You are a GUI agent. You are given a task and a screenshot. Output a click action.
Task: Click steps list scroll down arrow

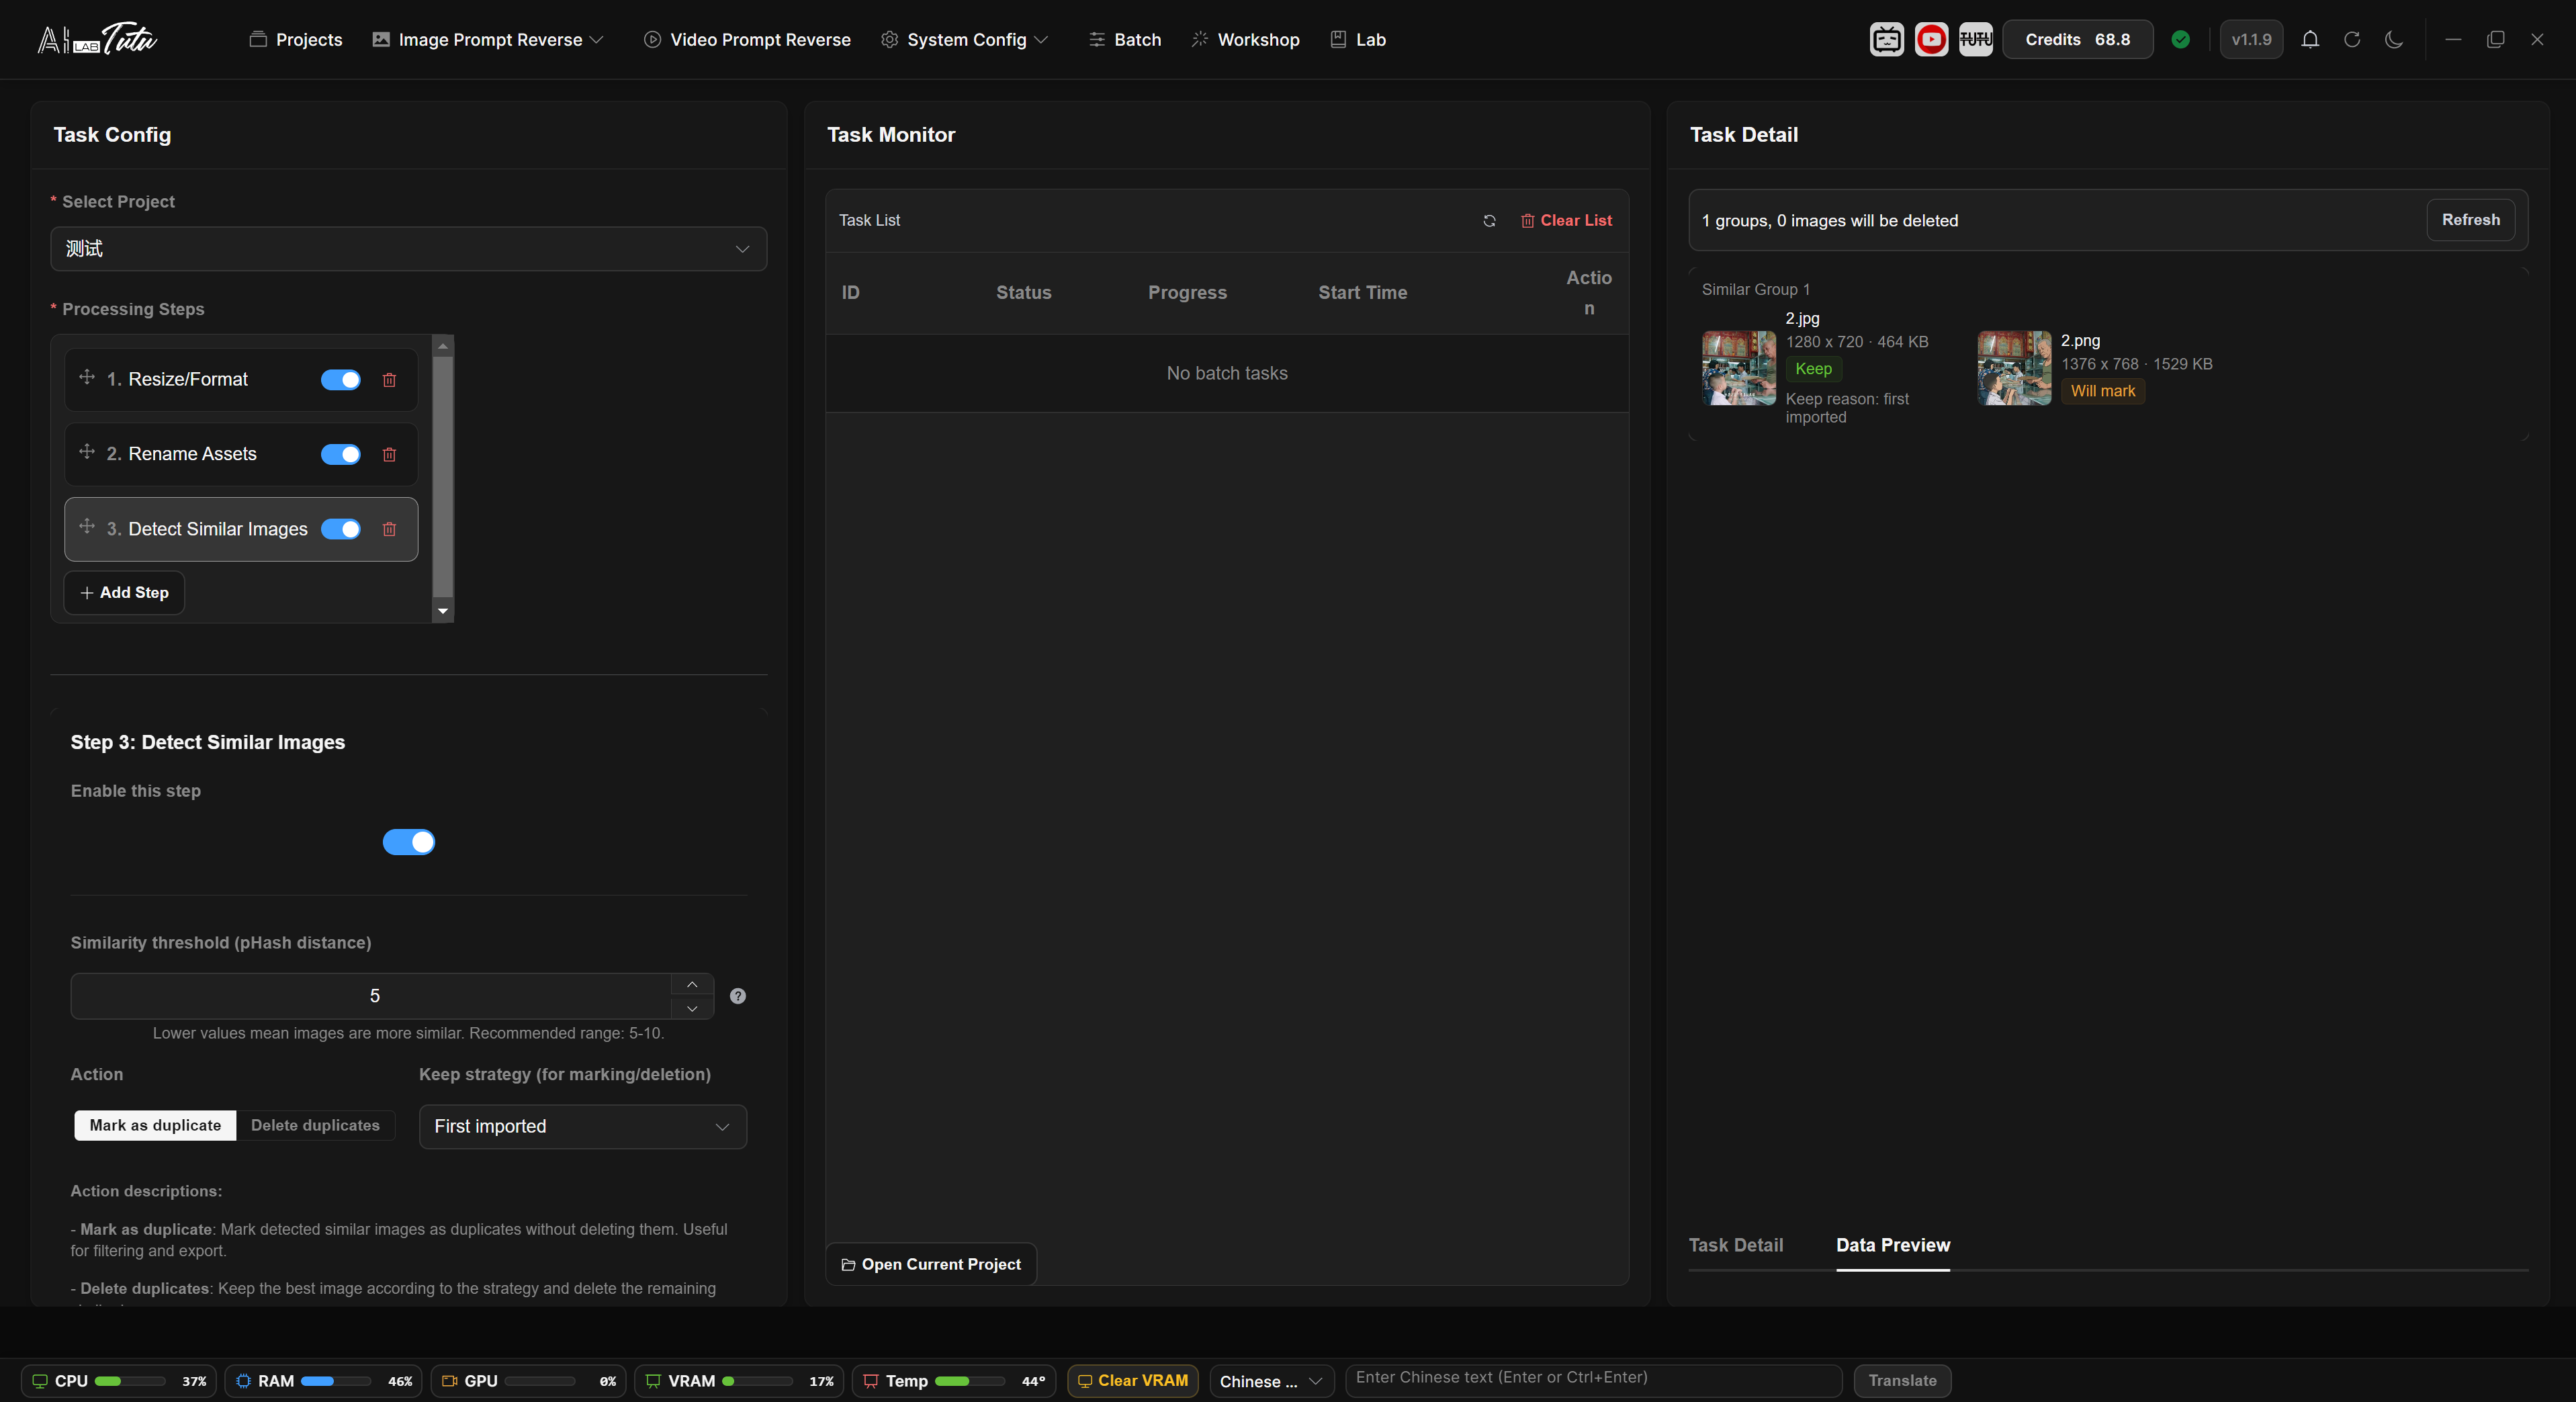[443, 611]
